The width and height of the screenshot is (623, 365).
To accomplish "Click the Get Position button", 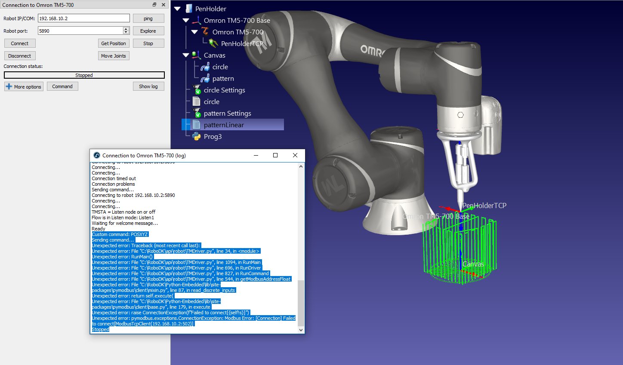I will pyautogui.click(x=114, y=43).
